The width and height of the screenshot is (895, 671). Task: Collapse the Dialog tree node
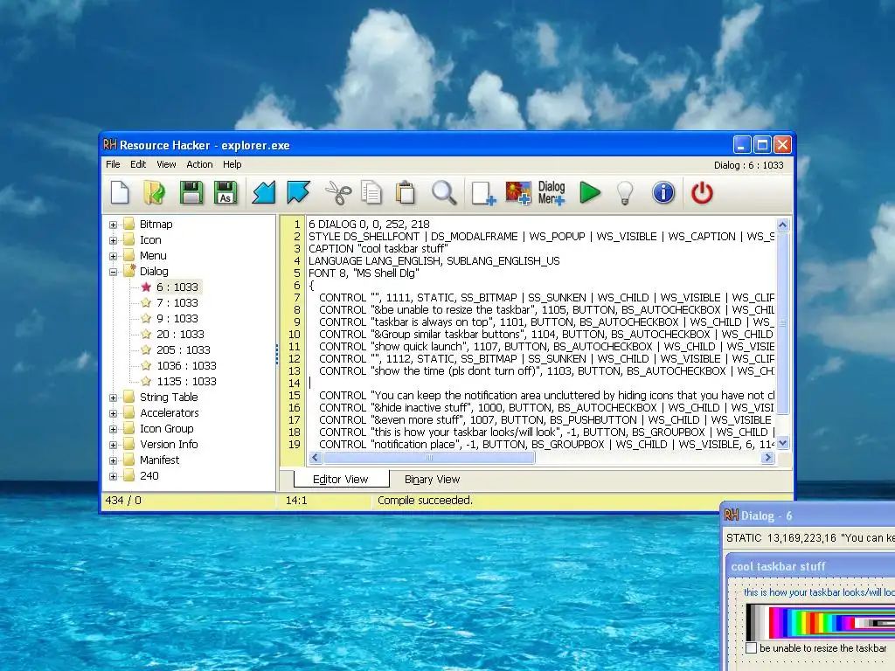(x=113, y=272)
